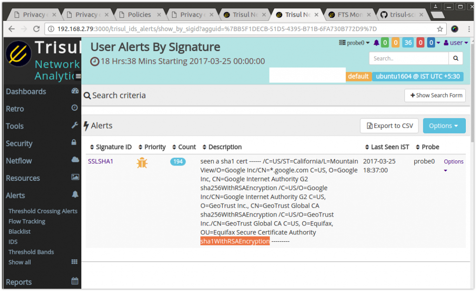476x291 pixels.
Task: Click the Tools wrench icon
Action: point(75,125)
